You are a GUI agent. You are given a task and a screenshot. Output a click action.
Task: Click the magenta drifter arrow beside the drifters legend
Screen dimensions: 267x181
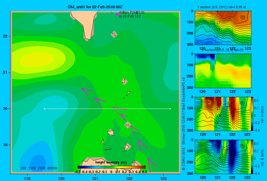pos(118,14)
